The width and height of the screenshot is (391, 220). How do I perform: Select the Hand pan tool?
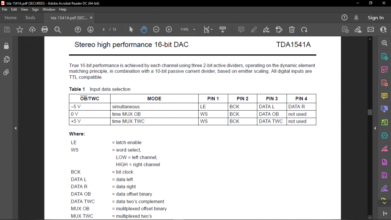click(143, 30)
